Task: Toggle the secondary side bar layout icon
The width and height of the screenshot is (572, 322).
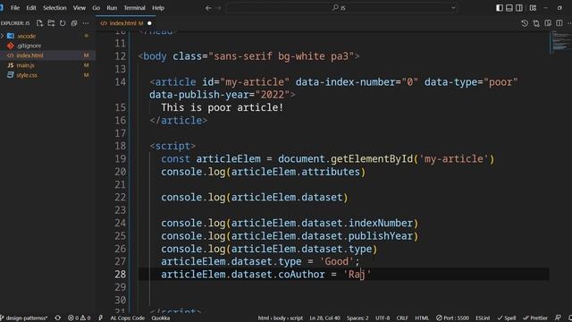Action: (519, 8)
